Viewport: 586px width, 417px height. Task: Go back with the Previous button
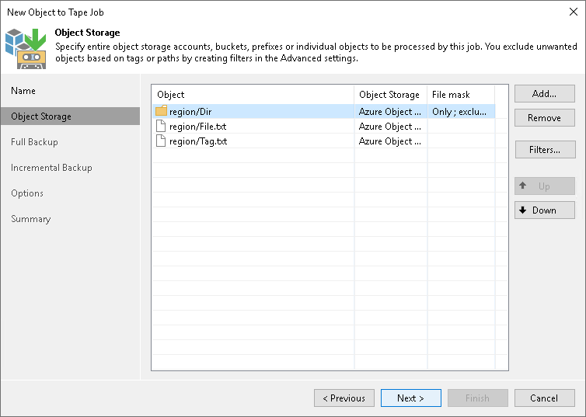[344, 398]
